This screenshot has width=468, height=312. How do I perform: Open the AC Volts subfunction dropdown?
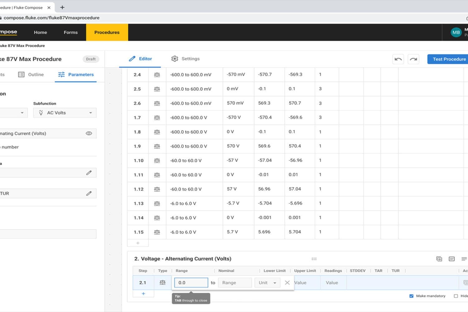pyautogui.click(x=65, y=113)
